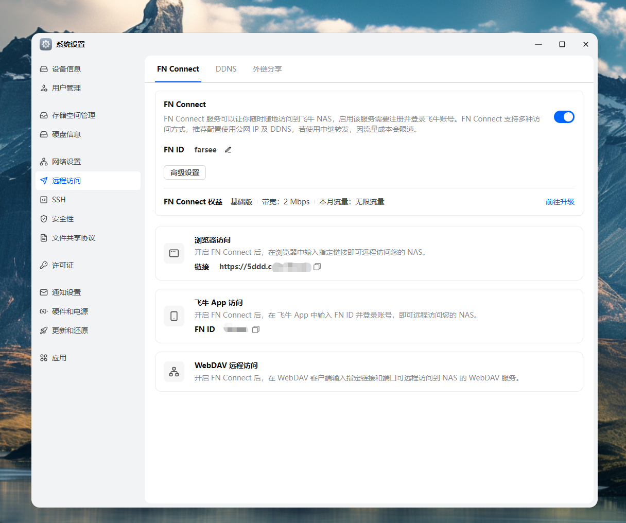Copy the FN ID for 飞牛 App access

(x=255, y=329)
